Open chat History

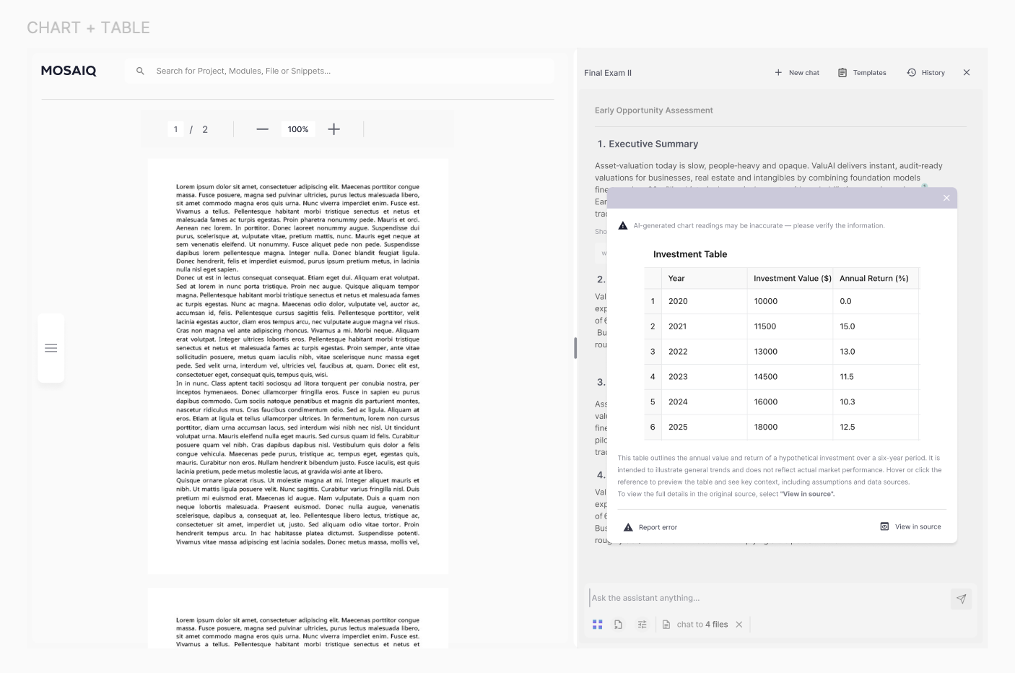pos(926,73)
